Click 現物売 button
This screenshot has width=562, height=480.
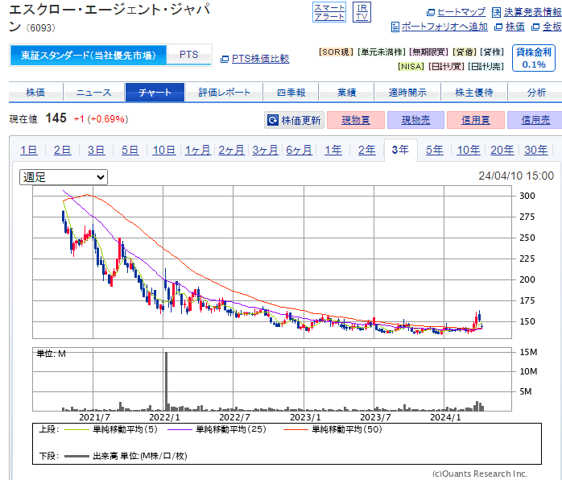415,120
